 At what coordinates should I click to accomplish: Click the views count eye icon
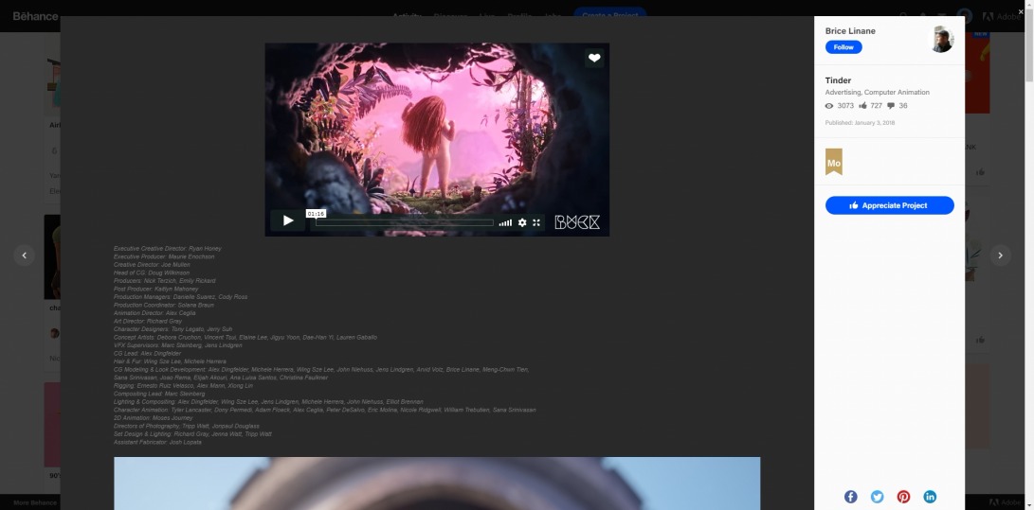pyautogui.click(x=829, y=105)
